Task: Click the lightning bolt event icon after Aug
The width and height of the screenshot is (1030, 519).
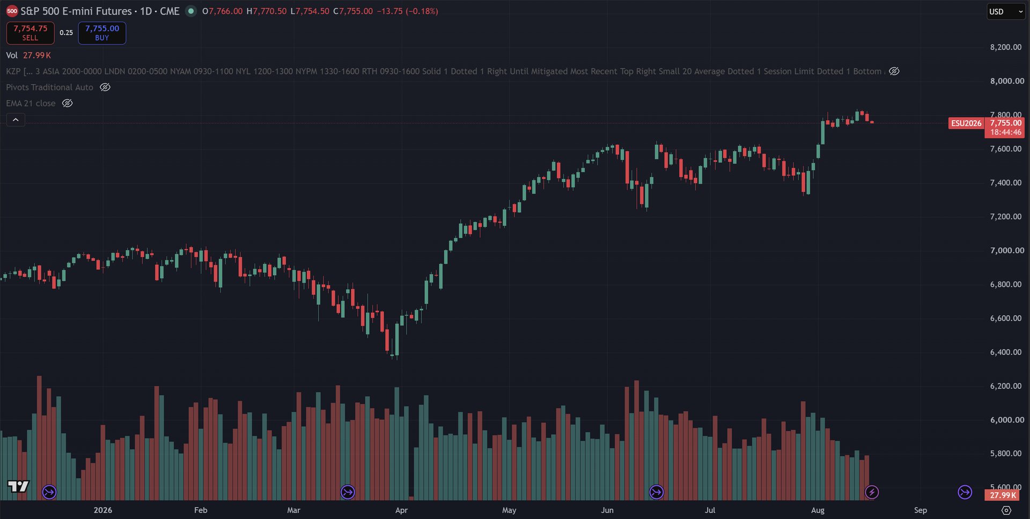Action: point(872,492)
